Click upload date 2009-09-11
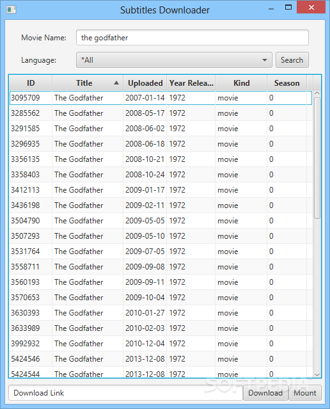This screenshot has width=330, height=409. (145, 282)
